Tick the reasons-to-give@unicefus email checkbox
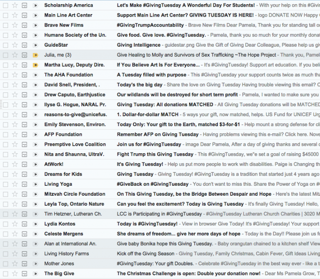Screen dimensions: 320x279 pos(5,115)
